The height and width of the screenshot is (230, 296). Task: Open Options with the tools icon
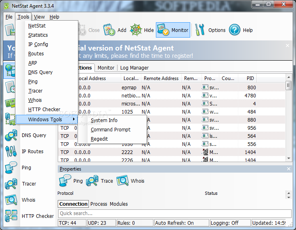point(200,30)
